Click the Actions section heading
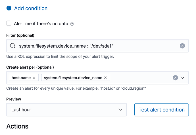 pos(17,126)
